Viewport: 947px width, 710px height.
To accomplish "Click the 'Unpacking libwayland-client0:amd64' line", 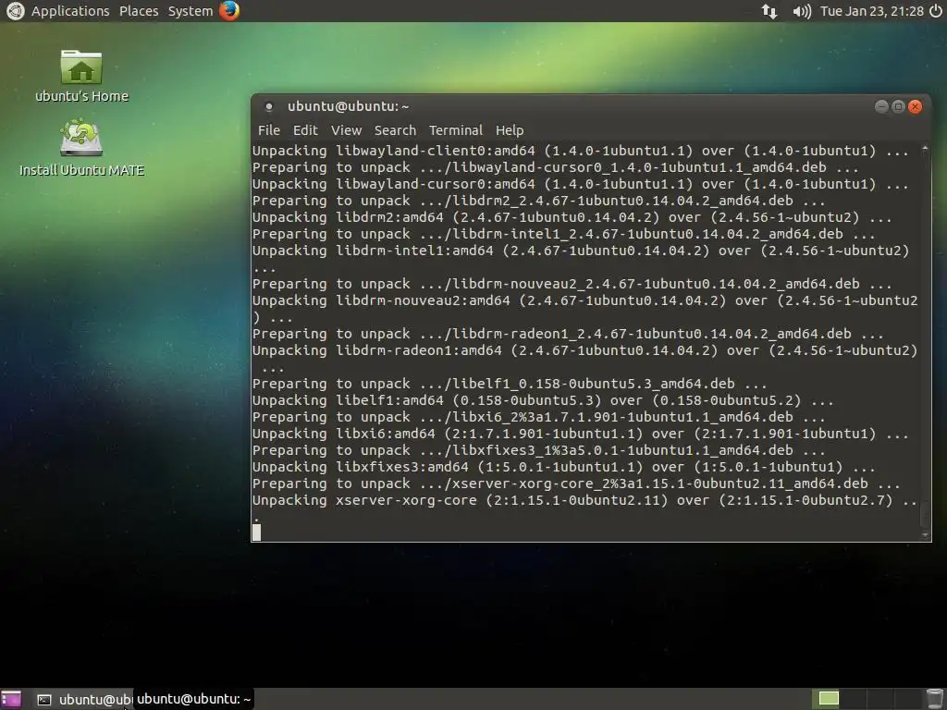I will (580, 151).
